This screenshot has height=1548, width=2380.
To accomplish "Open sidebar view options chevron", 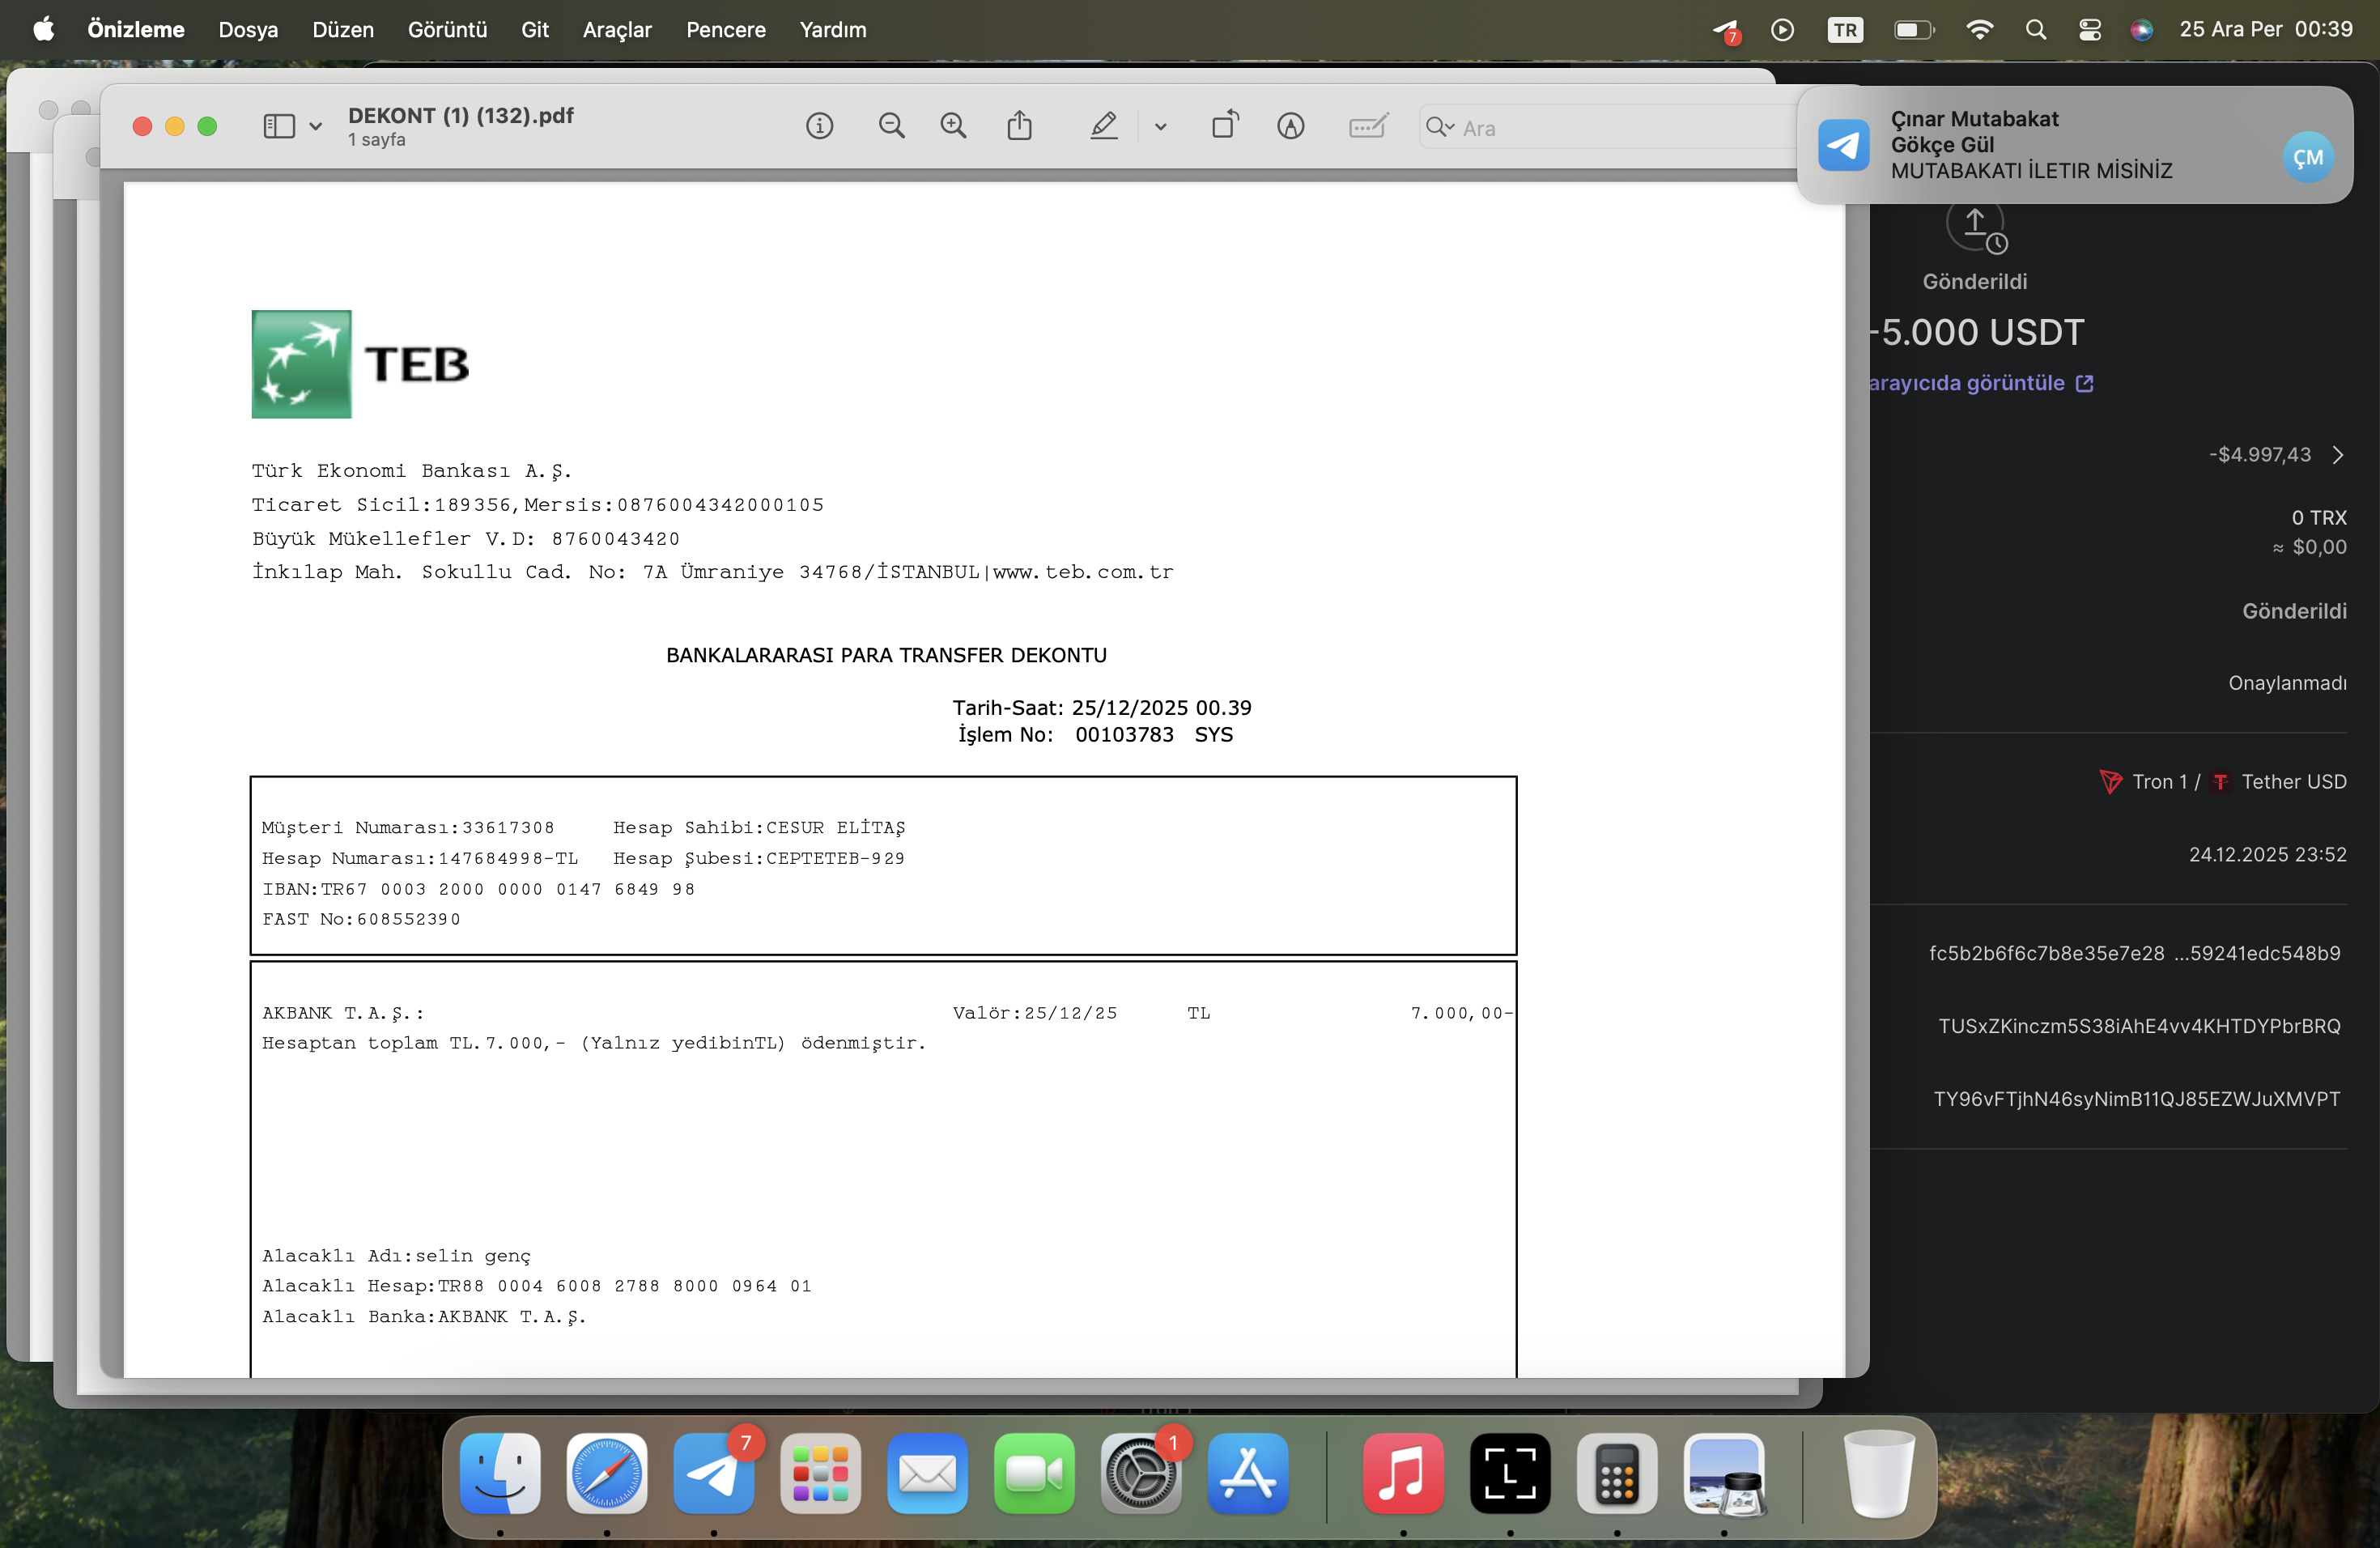I will (x=316, y=127).
